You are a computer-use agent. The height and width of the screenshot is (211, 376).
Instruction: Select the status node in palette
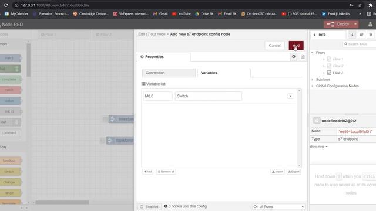[10, 101]
